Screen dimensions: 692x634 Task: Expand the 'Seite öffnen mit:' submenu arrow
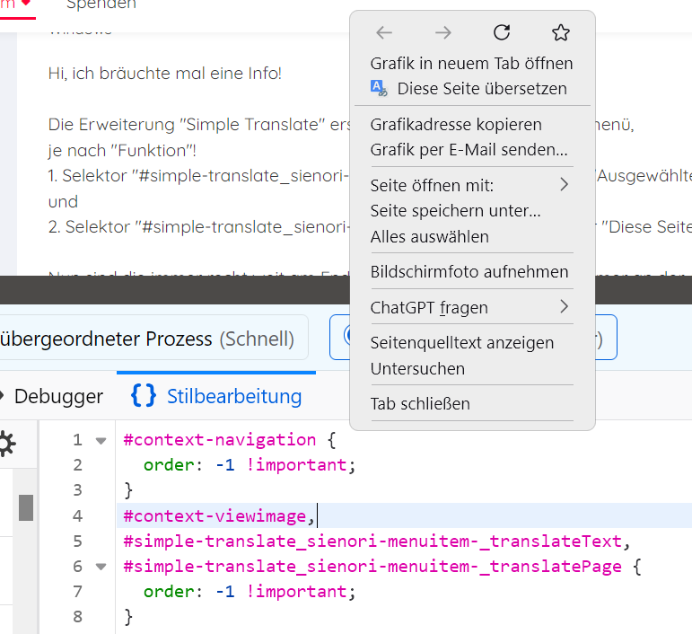(564, 185)
